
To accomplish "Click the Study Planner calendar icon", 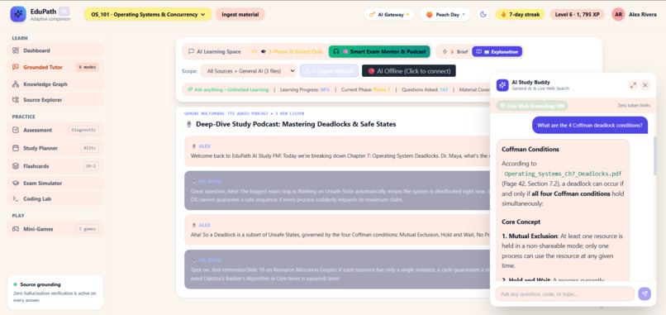I will coord(16,148).
